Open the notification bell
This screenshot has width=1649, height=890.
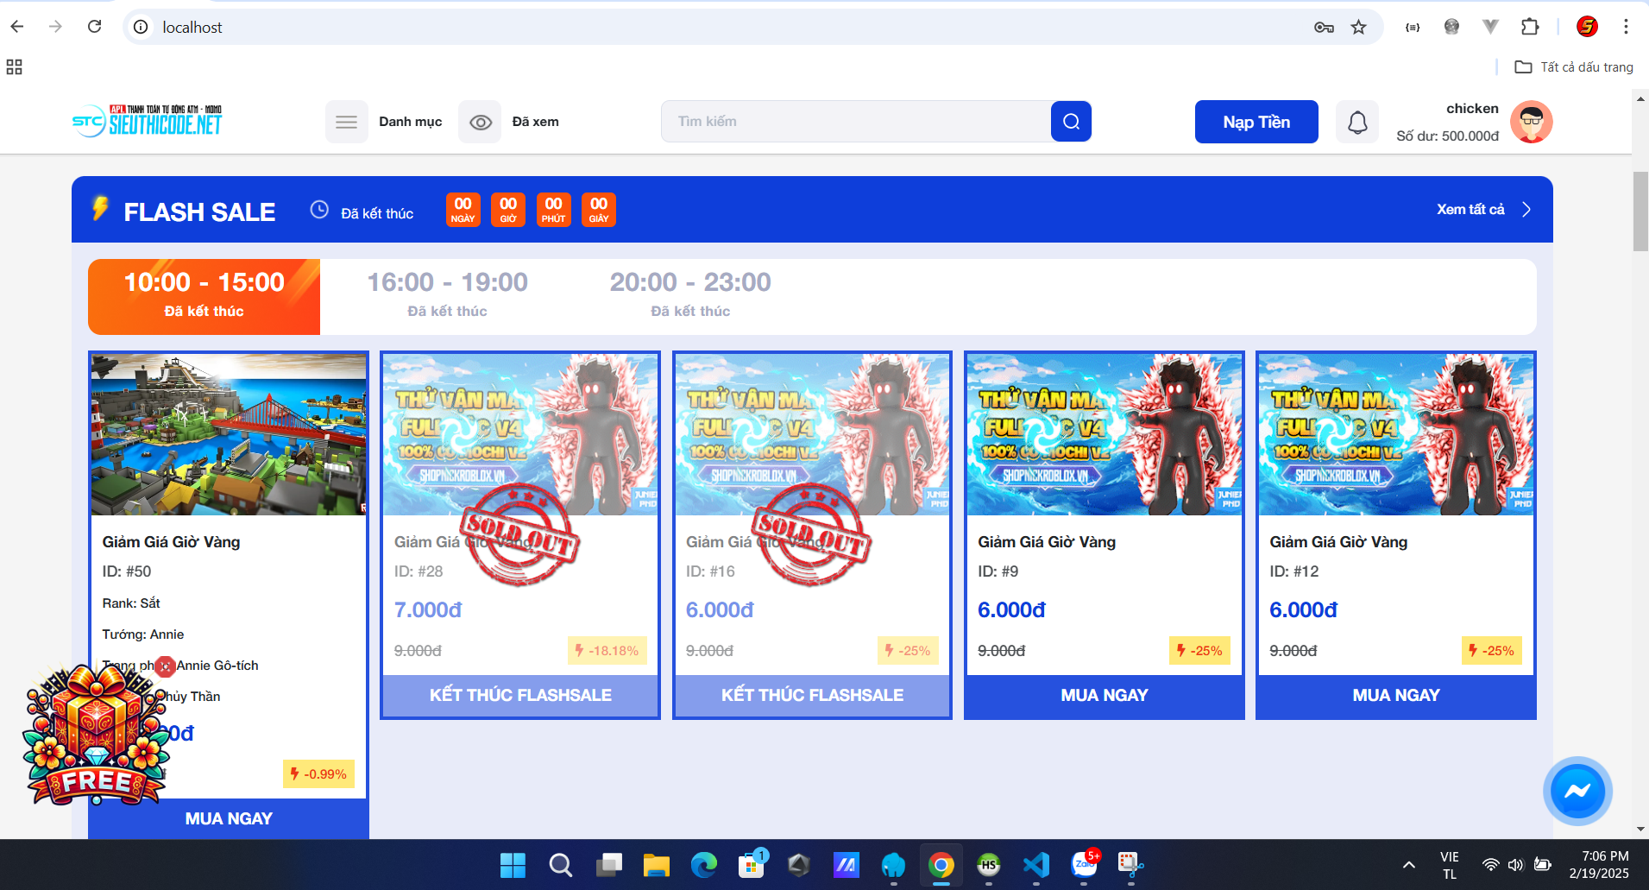[x=1356, y=123]
